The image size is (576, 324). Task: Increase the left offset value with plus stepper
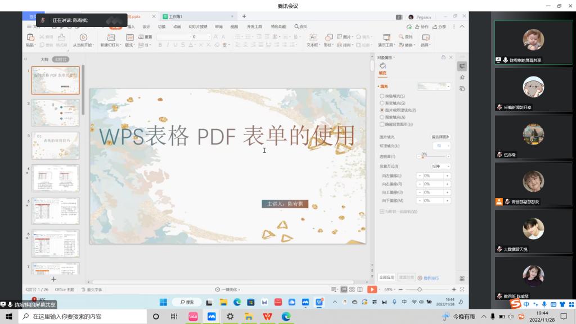click(x=447, y=176)
